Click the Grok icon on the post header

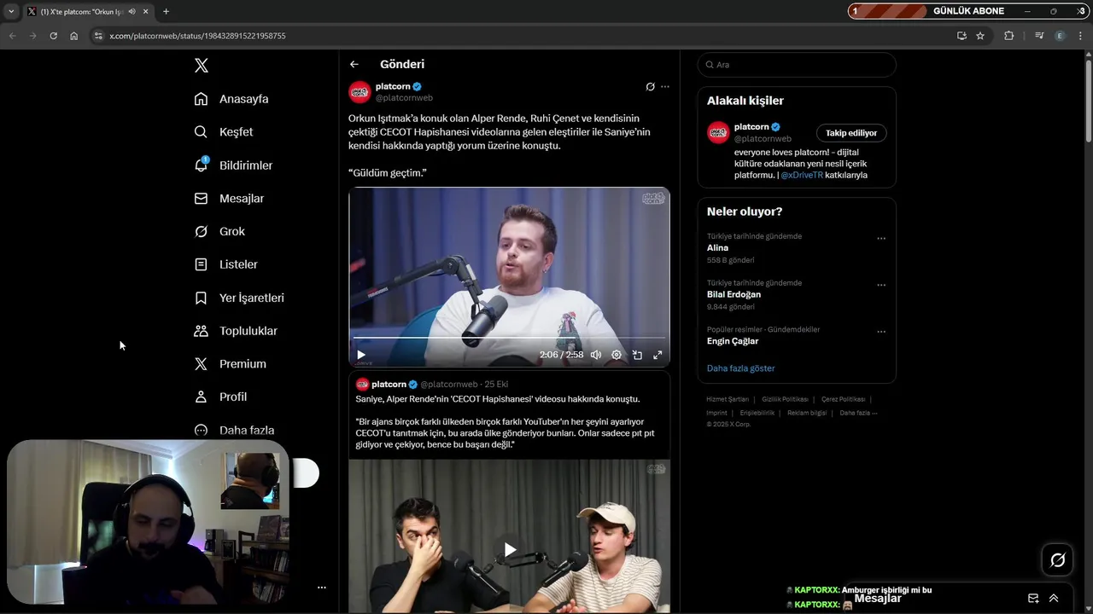pos(650,87)
